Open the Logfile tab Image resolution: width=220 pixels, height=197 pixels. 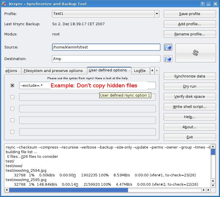140,71
